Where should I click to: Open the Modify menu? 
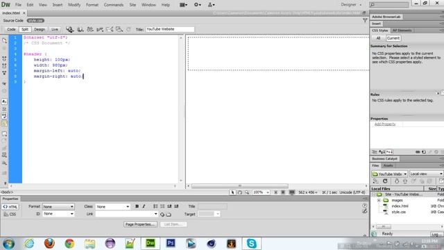pos(74,5)
